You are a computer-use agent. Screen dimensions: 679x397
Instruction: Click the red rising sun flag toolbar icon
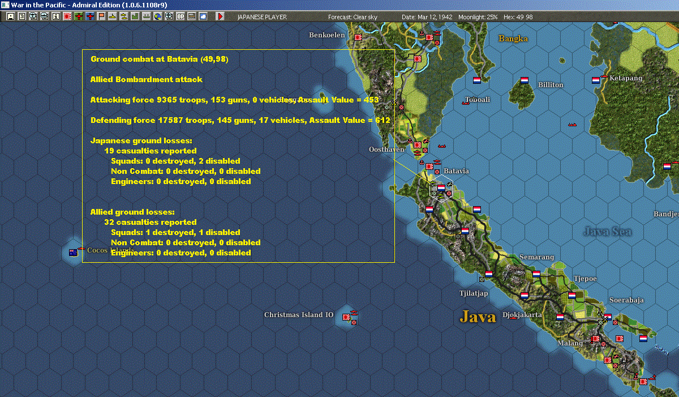pyautogui.click(x=67, y=16)
